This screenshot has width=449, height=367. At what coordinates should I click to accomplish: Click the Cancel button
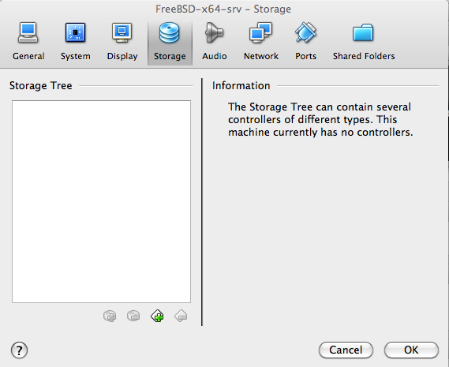tap(346, 350)
